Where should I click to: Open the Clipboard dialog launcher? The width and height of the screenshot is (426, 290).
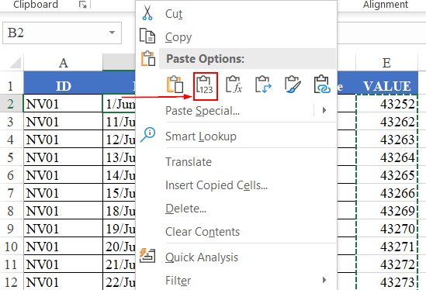[83, 5]
